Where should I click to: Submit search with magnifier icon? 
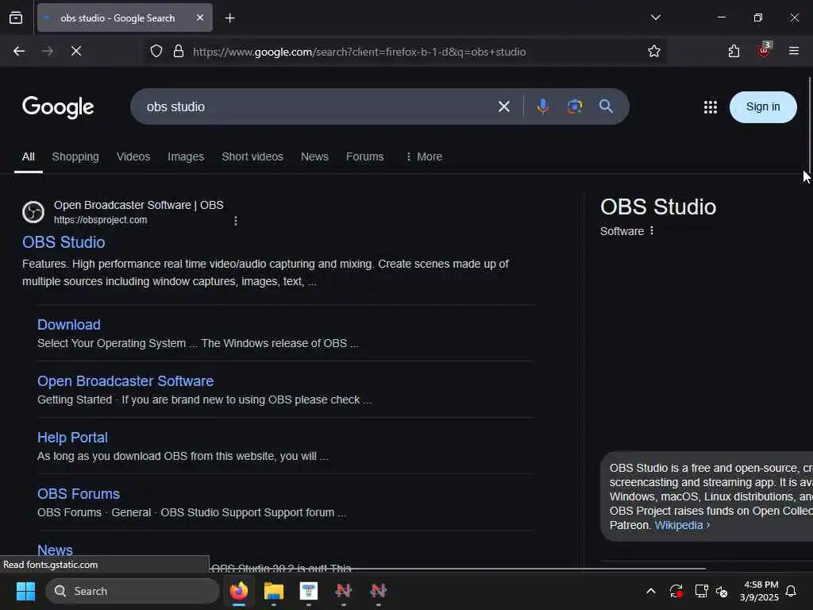(x=606, y=106)
